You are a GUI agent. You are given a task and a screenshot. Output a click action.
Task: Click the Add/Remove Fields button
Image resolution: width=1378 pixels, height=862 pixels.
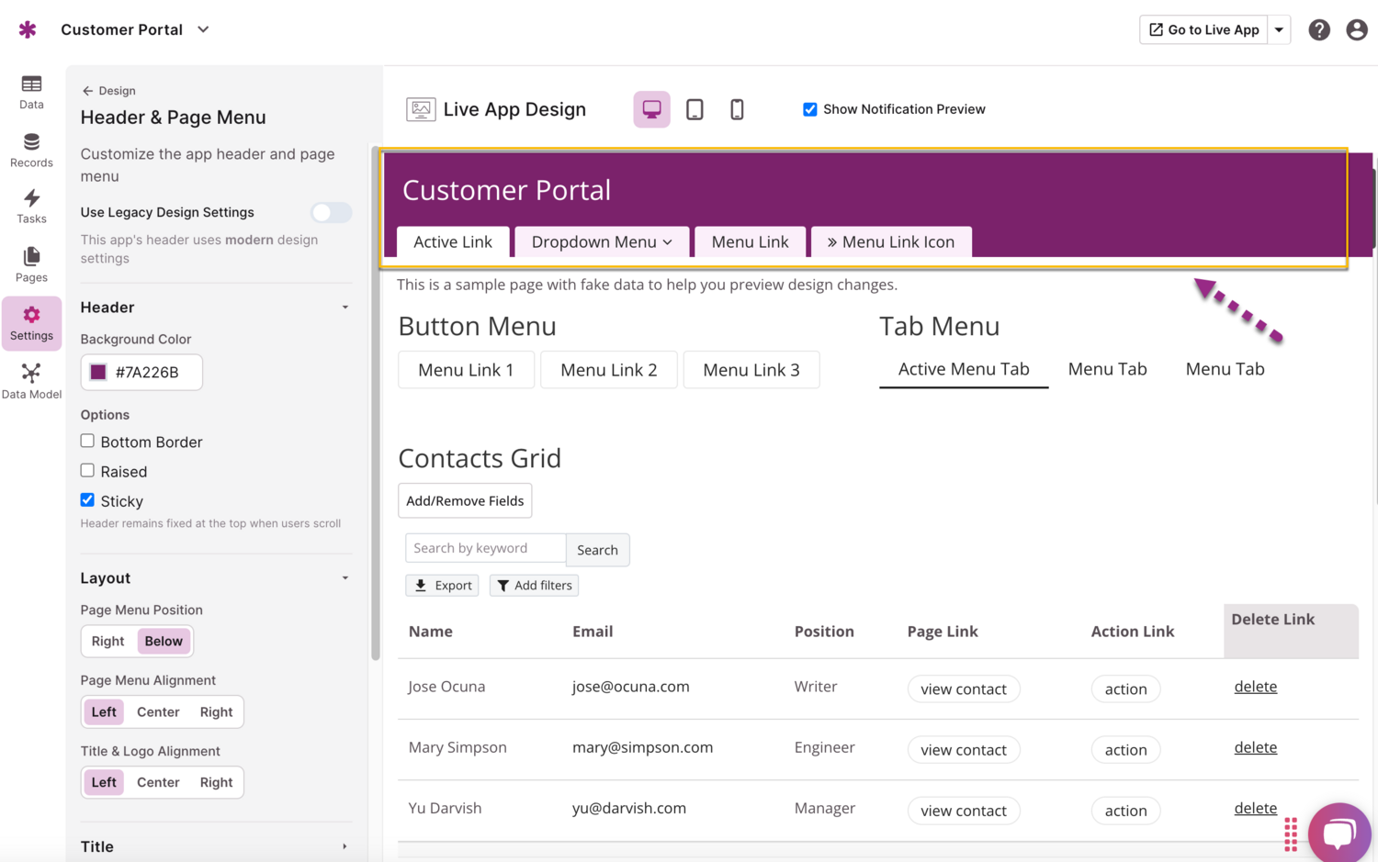tap(465, 501)
